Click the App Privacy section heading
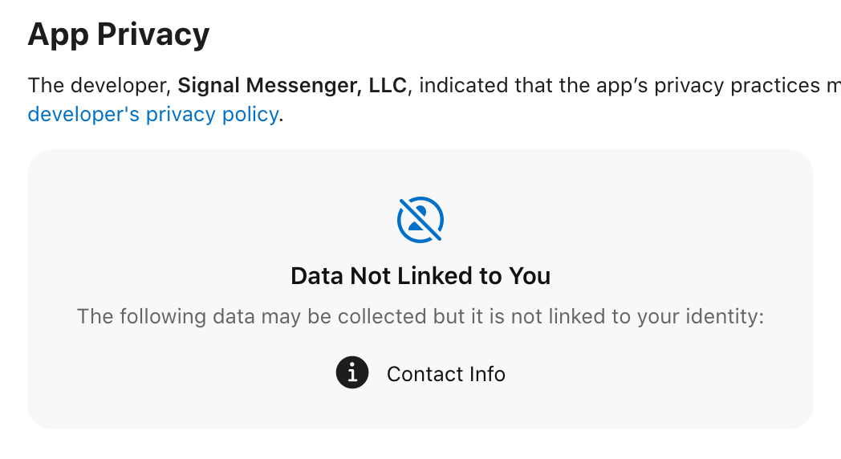 tap(119, 35)
